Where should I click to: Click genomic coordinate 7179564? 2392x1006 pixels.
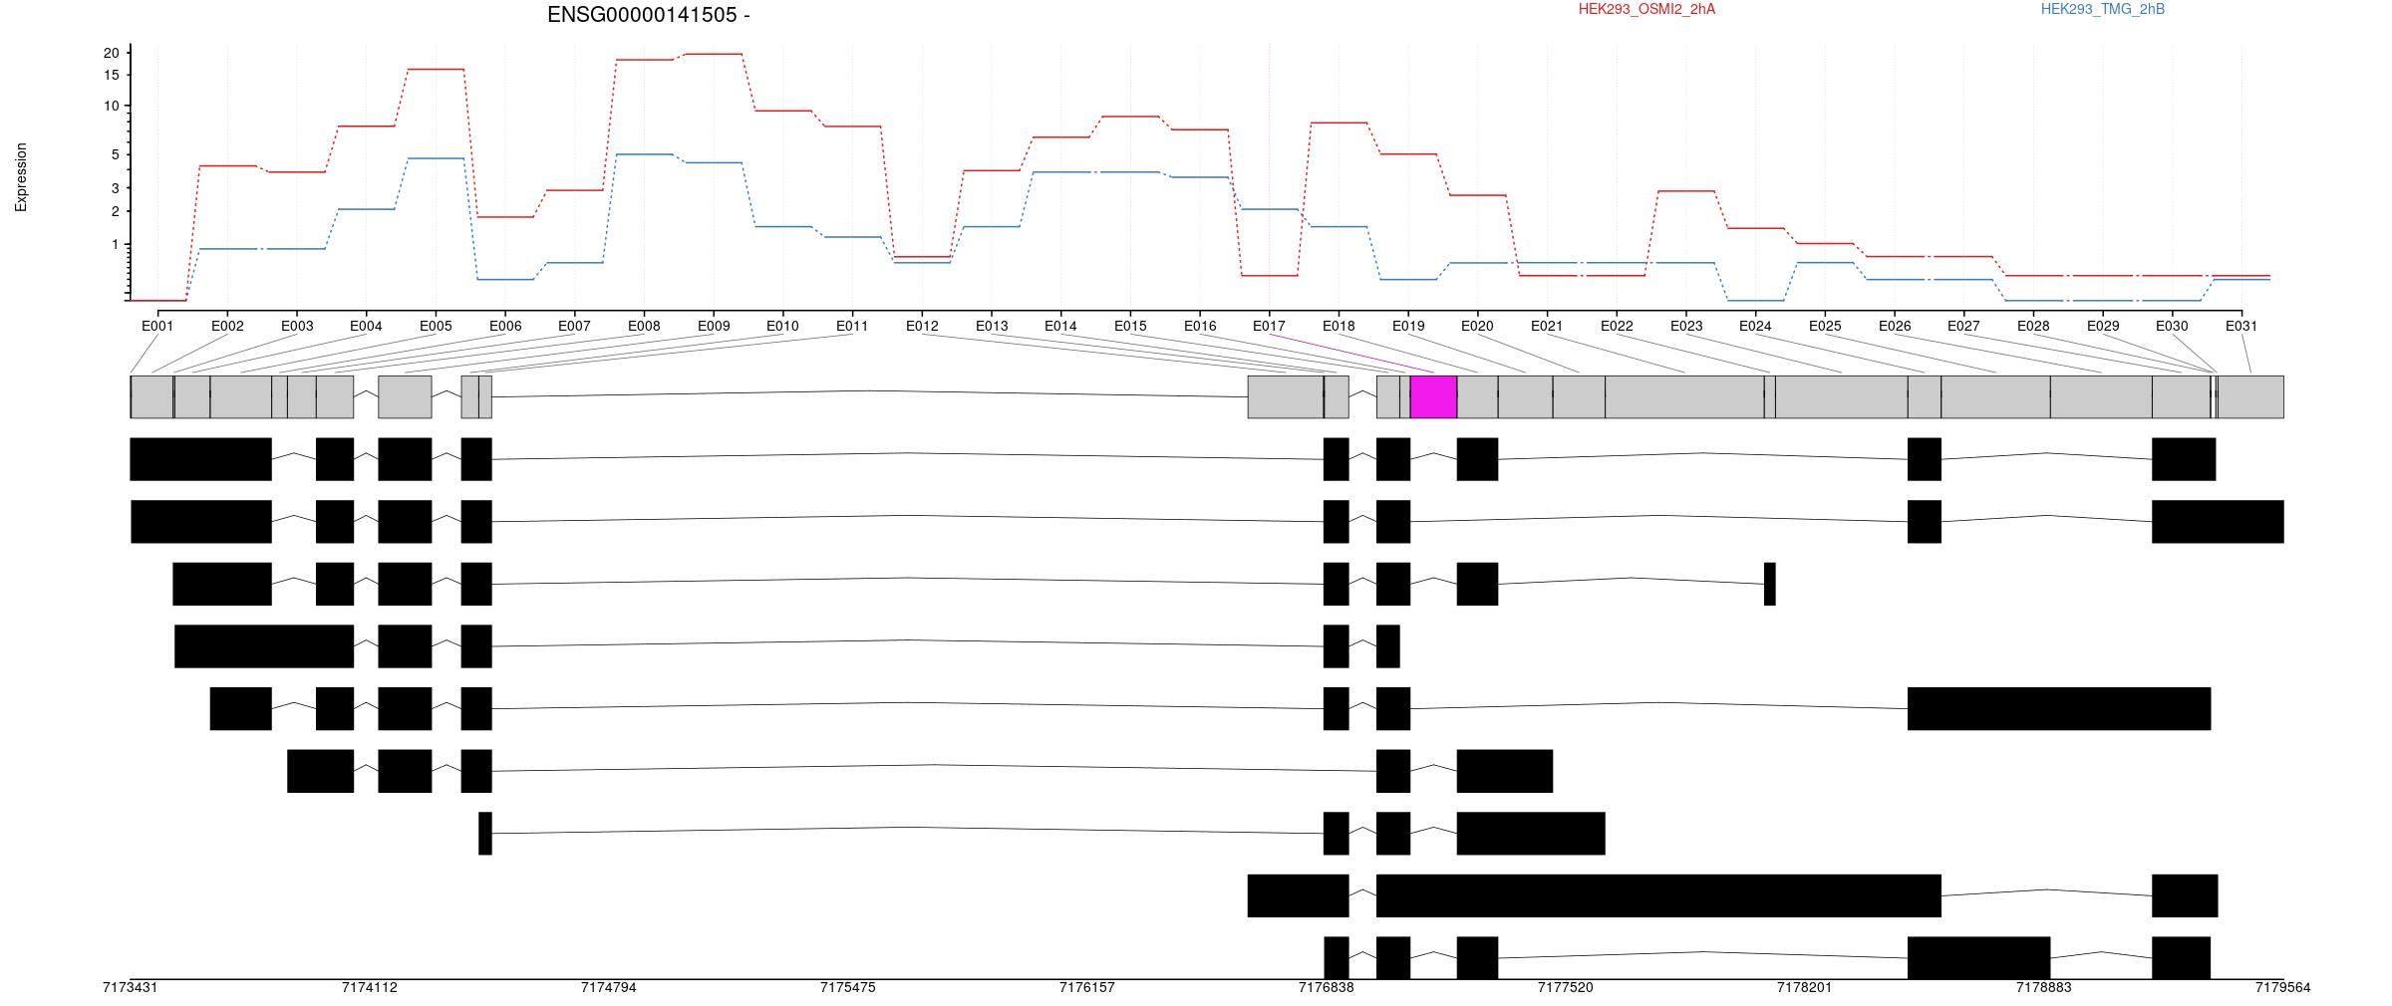2282,988
